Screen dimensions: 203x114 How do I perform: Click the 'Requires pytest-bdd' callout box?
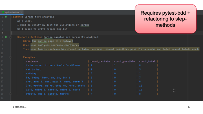pyautogui.click(x=166, y=19)
